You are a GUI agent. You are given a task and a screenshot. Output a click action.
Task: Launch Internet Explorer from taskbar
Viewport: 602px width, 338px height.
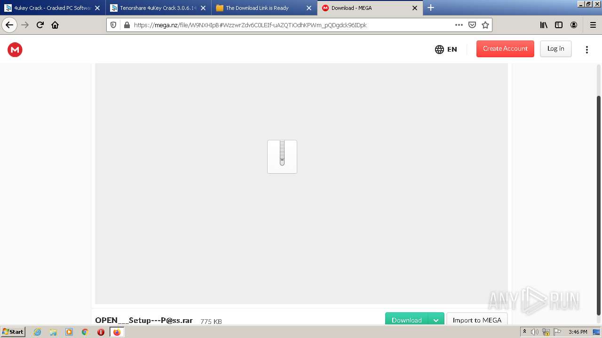point(38,332)
